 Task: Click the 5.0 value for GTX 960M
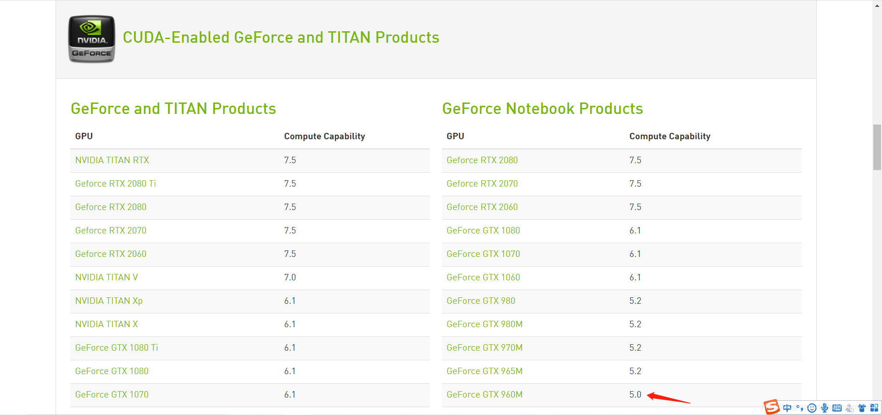point(635,395)
